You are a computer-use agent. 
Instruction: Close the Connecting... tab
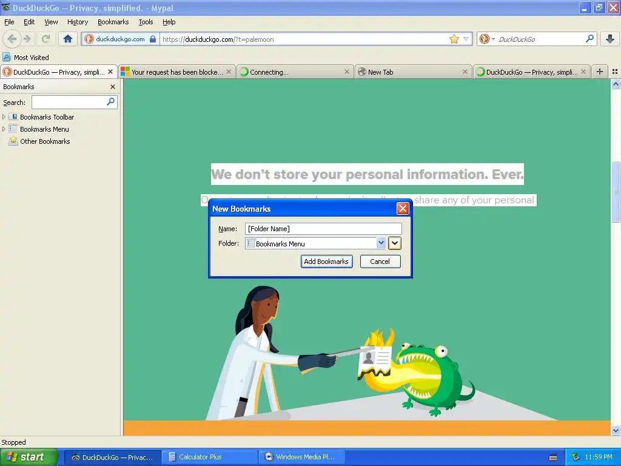(347, 72)
